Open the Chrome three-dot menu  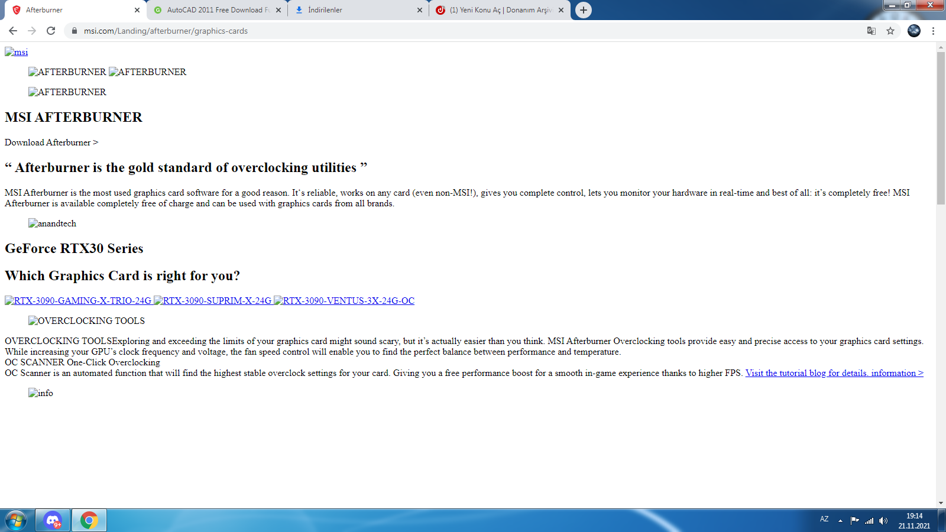point(934,31)
